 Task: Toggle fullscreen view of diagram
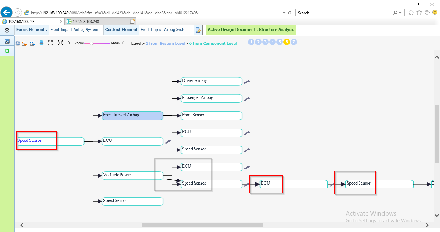coord(50,43)
